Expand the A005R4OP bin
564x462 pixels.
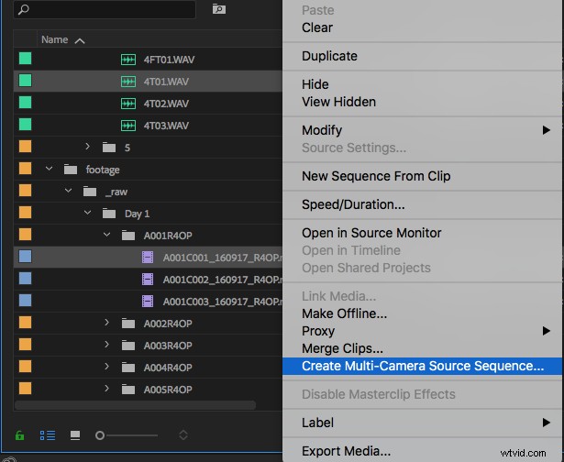click(106, 389)
